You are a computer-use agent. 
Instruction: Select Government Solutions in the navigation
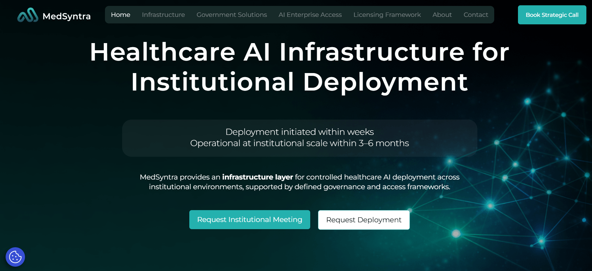(x=232, y=15)
